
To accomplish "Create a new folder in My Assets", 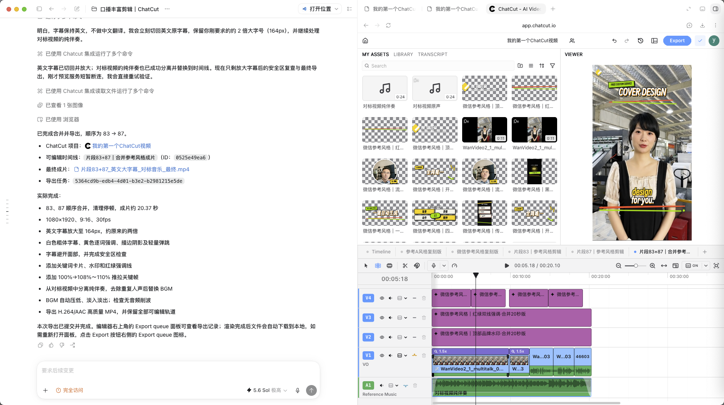I will point(520,66).
